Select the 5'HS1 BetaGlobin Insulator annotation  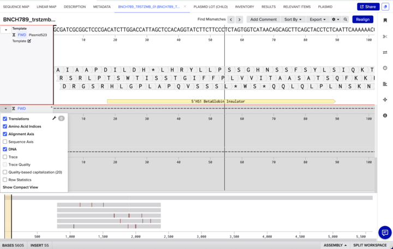point(221,101)
